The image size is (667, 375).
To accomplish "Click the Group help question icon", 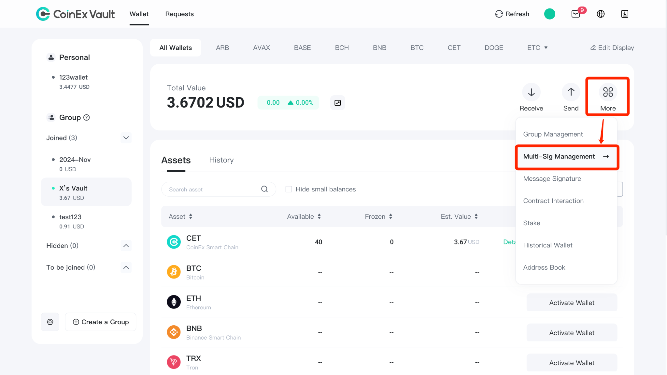I will (87, 118).
